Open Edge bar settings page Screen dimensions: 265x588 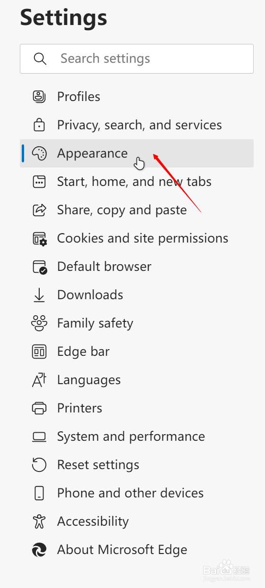click(x=137, y=352)
